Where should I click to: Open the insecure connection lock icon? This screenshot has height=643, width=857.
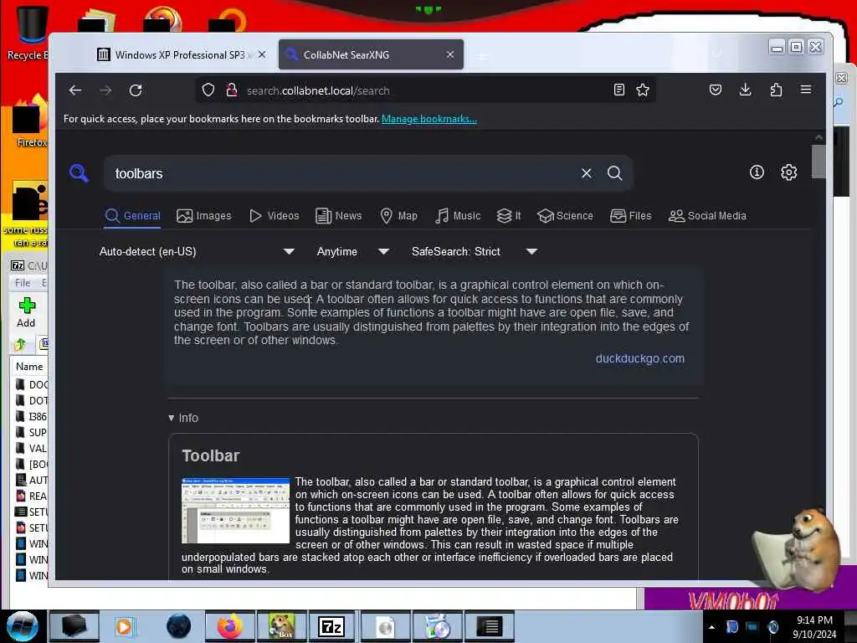(231, 90)
